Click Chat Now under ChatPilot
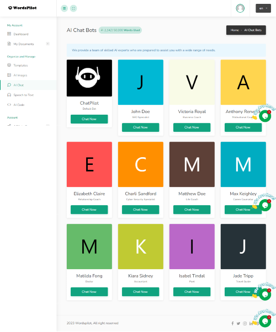Viewport: 276px width, 332px height. click(89, 119)
